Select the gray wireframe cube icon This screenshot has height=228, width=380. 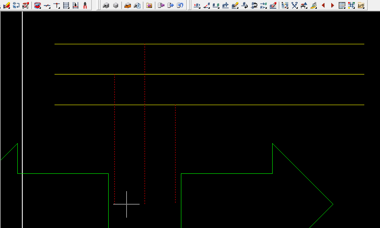[116, 5]
